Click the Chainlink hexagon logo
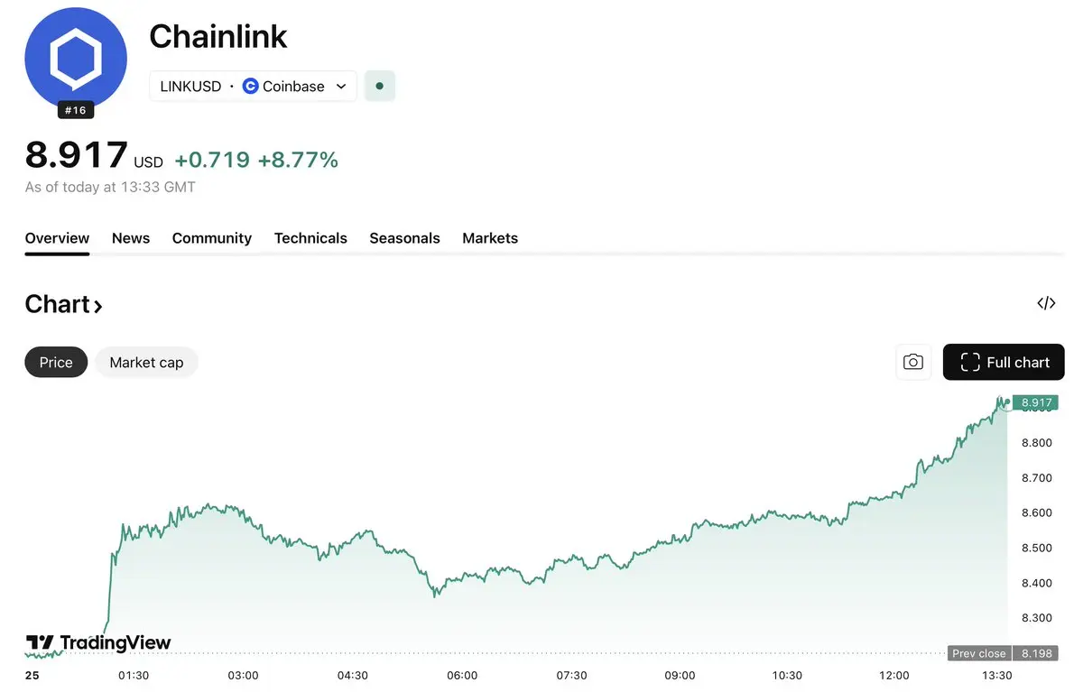Viewport: 1083px width, 692px height. [x=76, y=60]
